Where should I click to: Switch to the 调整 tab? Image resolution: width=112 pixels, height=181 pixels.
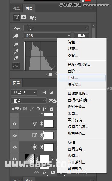(16, 8)
